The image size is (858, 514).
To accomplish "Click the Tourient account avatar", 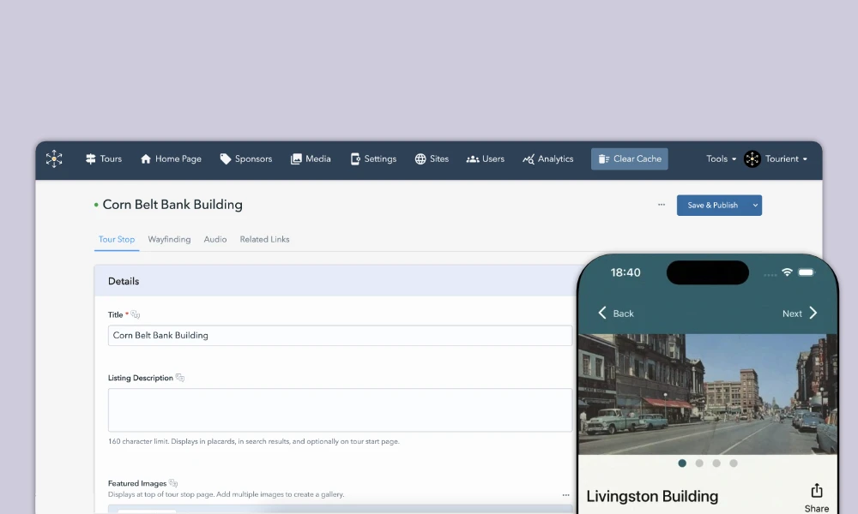I will [752, 159].
